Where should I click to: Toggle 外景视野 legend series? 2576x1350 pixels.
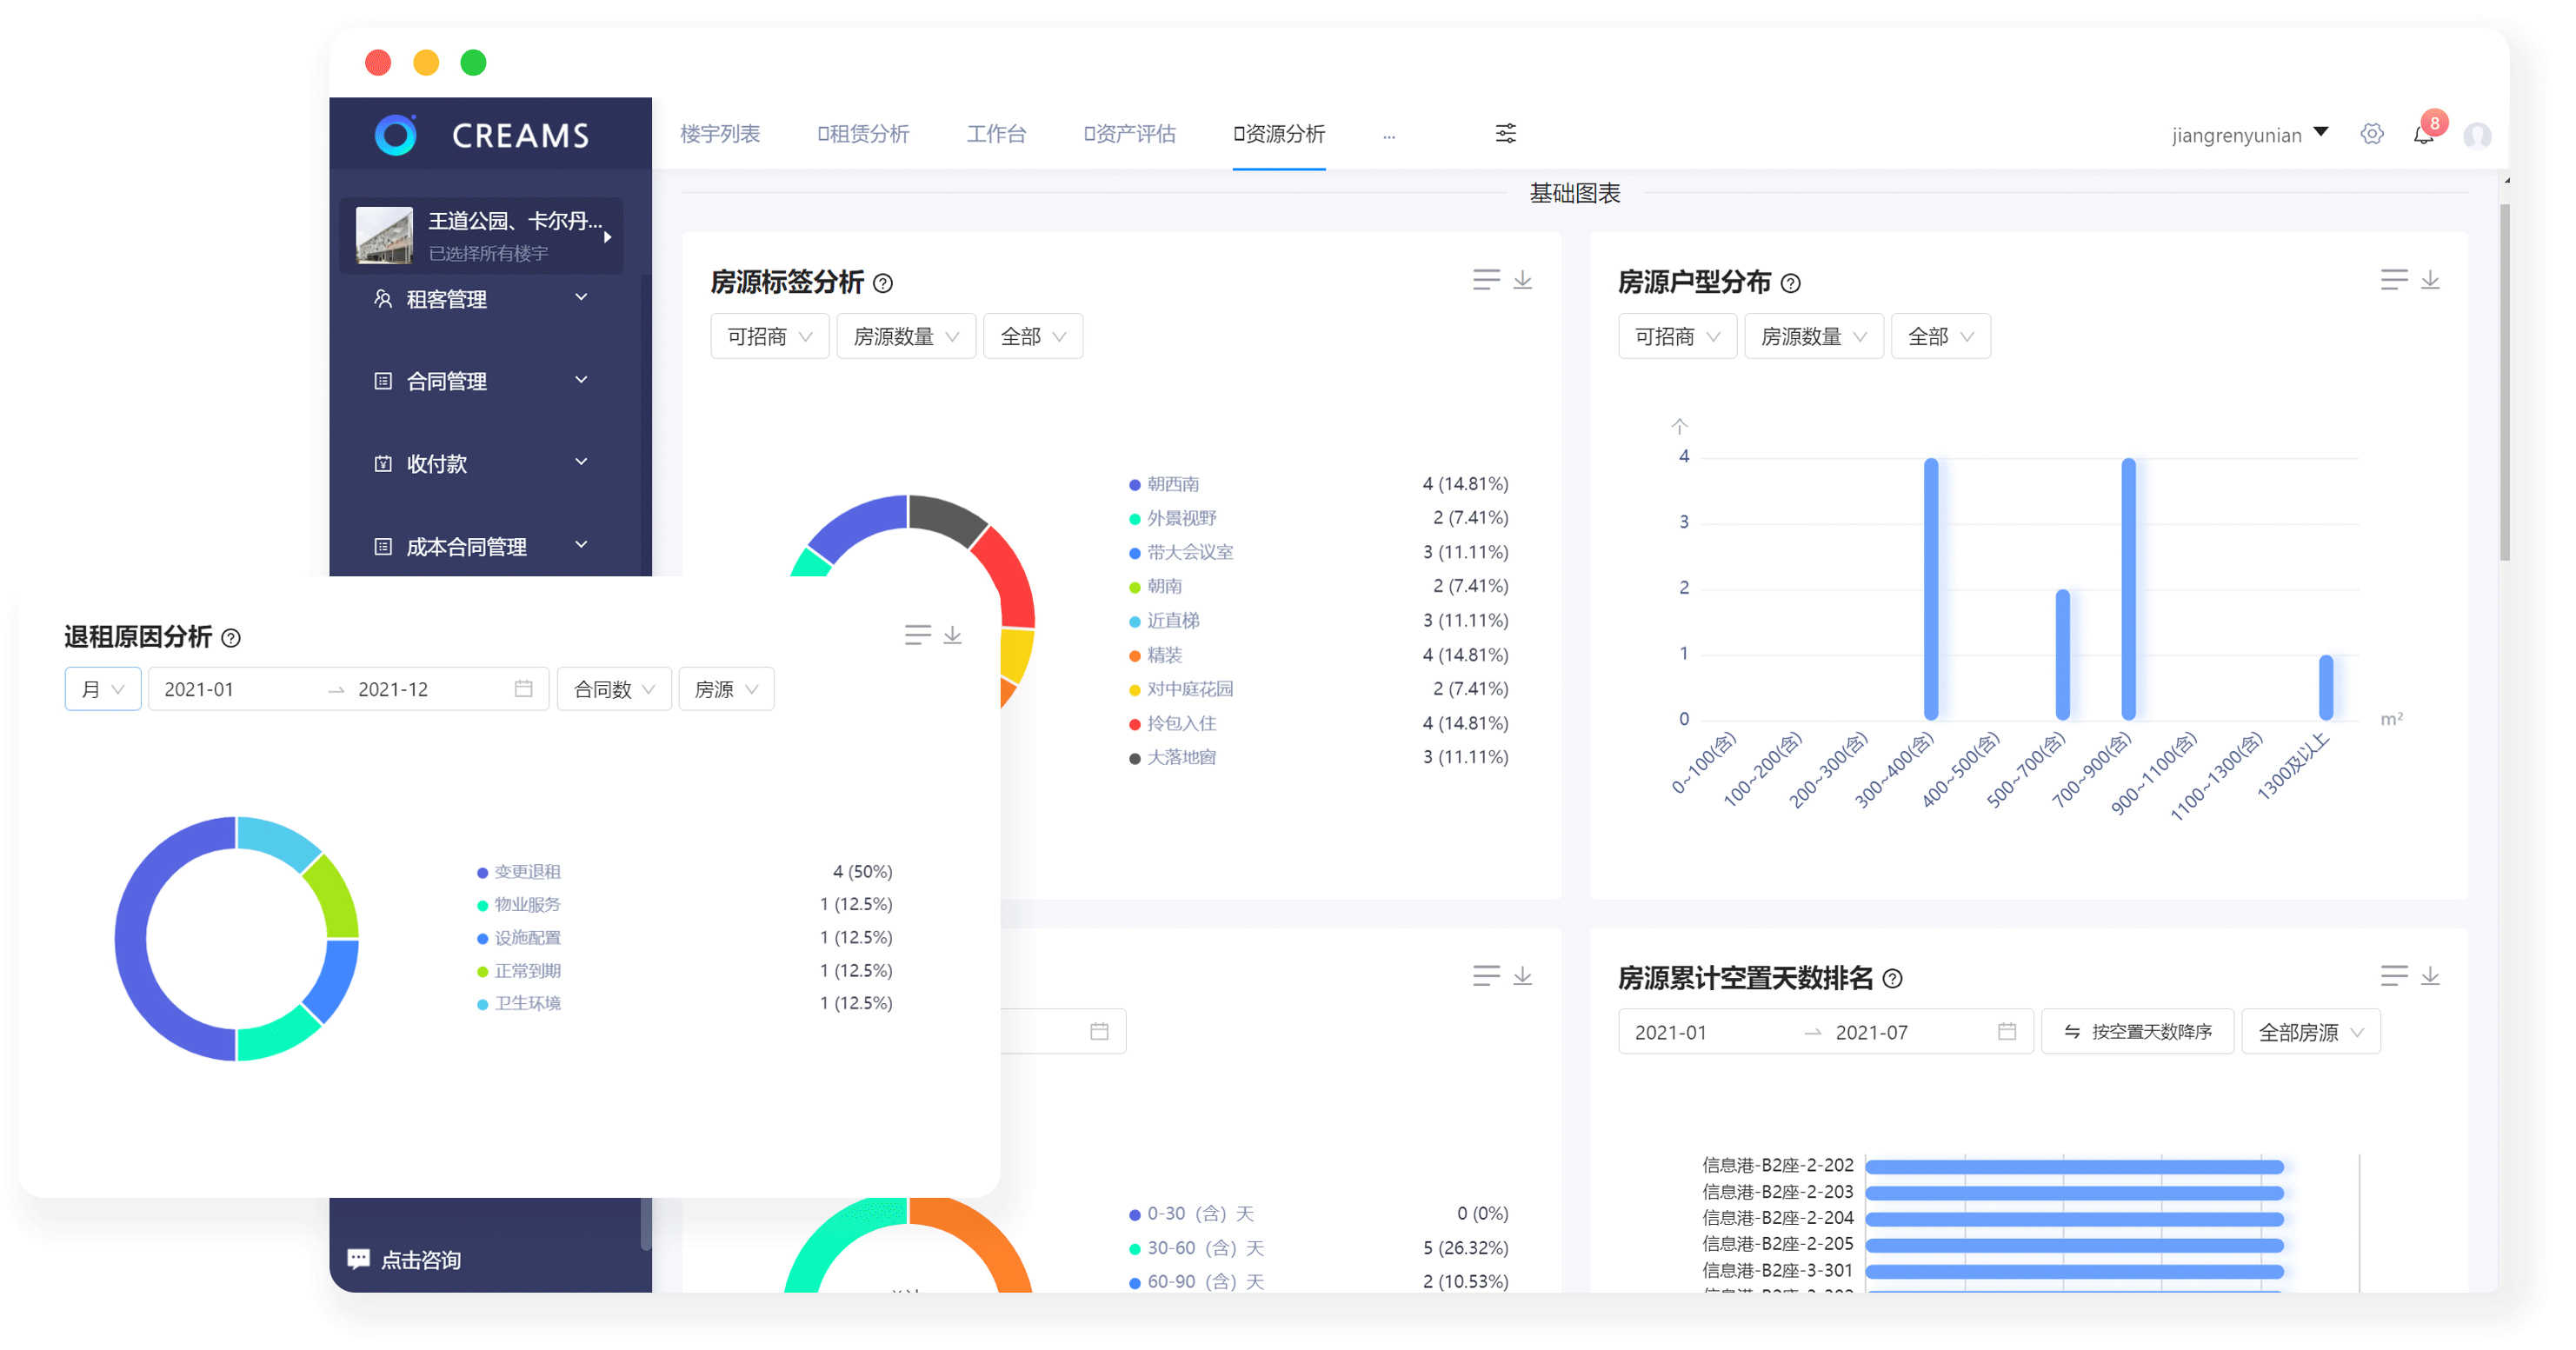(x=1173, y=518)
